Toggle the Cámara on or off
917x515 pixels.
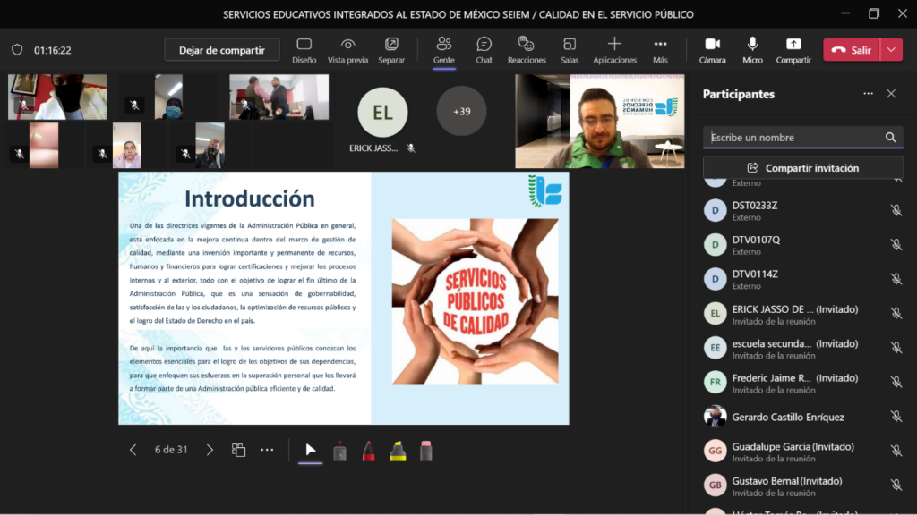[x=712, y=49]
